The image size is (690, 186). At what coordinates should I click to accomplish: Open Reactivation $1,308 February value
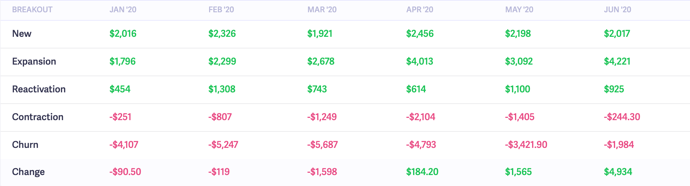(x=222, y=89)
